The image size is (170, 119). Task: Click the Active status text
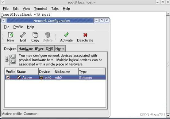27,78
